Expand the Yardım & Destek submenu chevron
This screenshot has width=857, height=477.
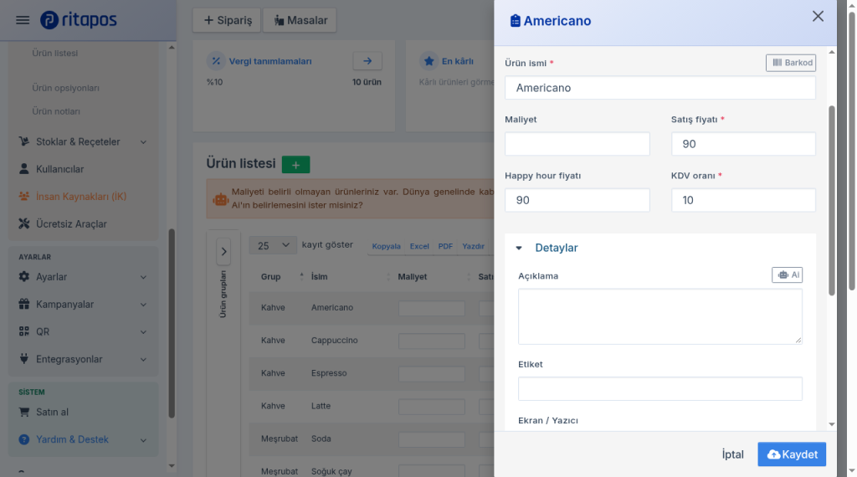click(143, 440)
